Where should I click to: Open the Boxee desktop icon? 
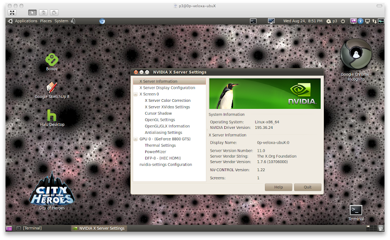(x=52, y=60)
